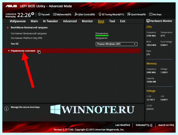Click Capacity value 16384 MB

(151, 82)
